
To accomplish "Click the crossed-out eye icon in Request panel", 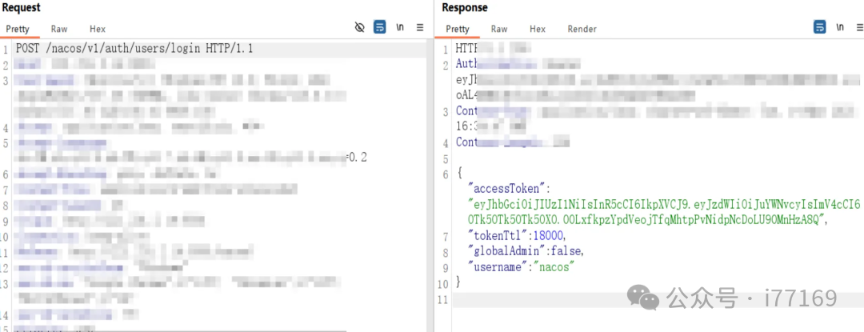I will [360, 27].
